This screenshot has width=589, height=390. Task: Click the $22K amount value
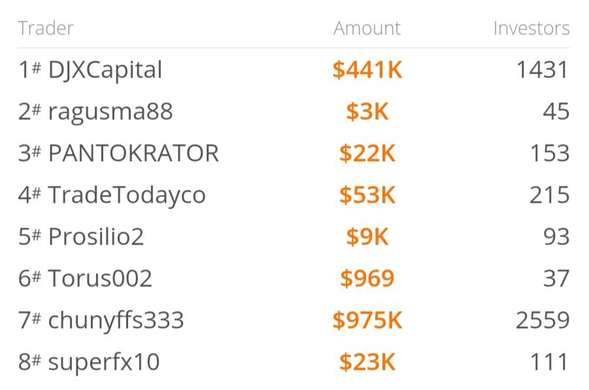click(x=367, y=153)
